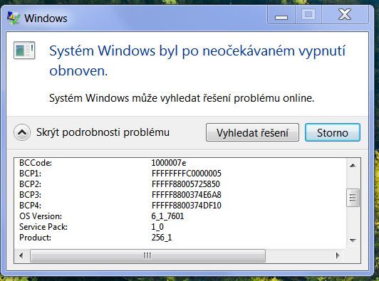Screen dimensions: 379x281
Task: Click the horizontal scrollbar right arrow
Action: (338, 255)
